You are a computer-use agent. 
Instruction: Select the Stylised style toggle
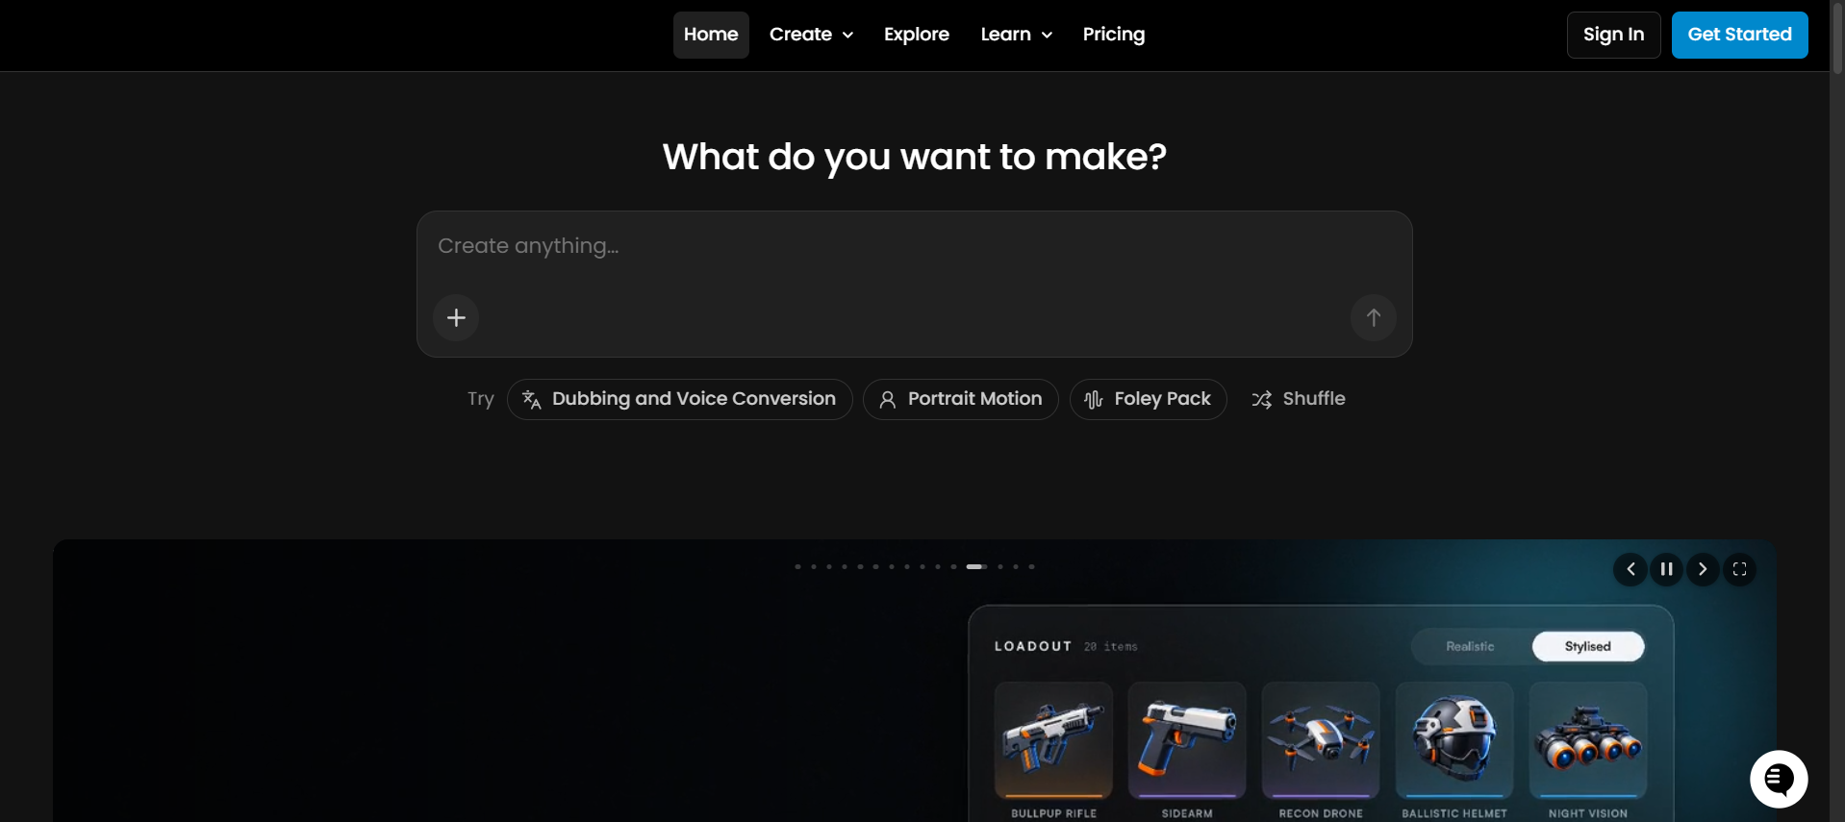click(1587, 646)
